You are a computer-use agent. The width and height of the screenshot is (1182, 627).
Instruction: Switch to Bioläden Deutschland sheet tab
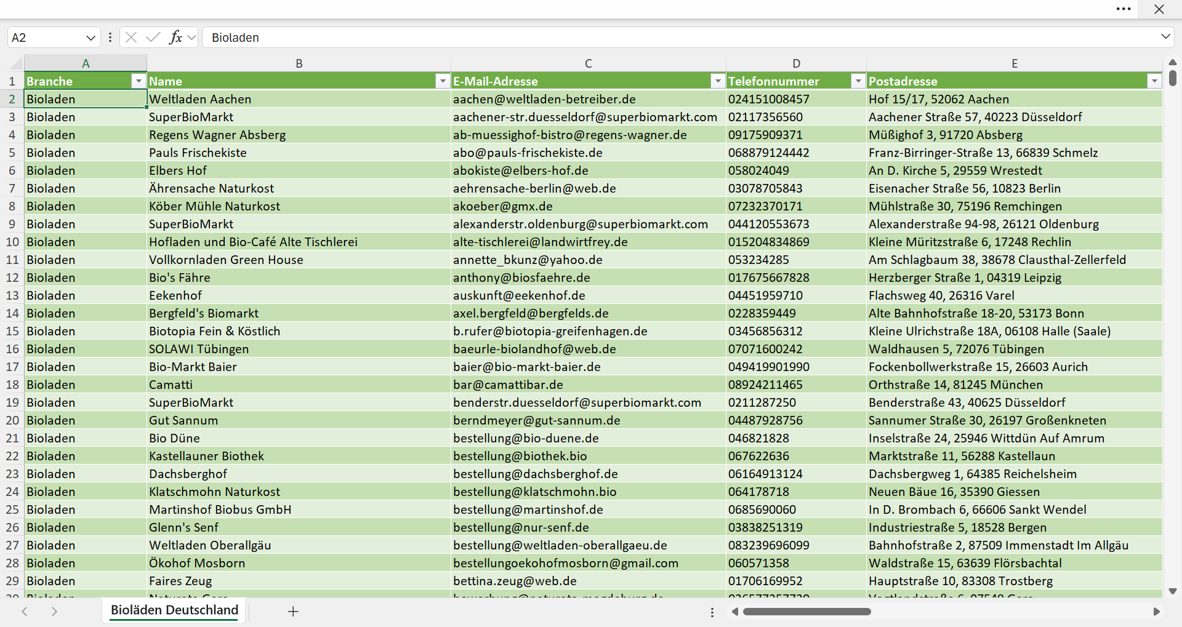174,610
